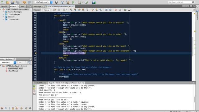Click the Source view button
Image resolution: width=199 pixels, height=112 pixels.
(37, 10)
